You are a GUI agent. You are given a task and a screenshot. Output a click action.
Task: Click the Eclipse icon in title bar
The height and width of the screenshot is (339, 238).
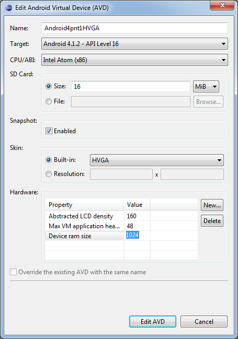pyautogui.click(x=8, y=8)
